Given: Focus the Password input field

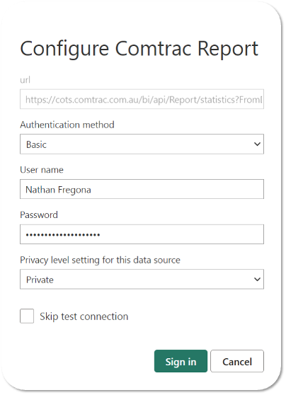Looking at the screenshot, I should 142,234.
